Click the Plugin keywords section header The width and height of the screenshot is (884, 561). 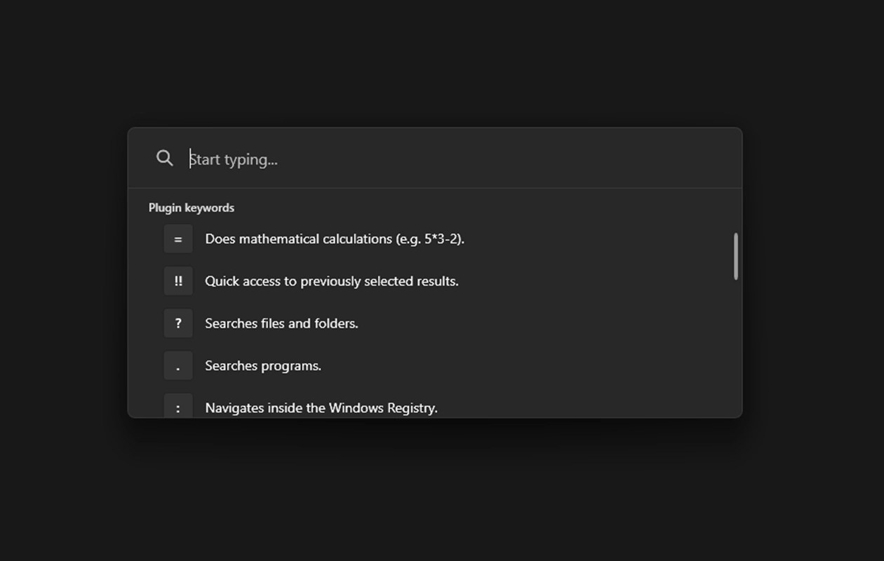click(191, 208)
